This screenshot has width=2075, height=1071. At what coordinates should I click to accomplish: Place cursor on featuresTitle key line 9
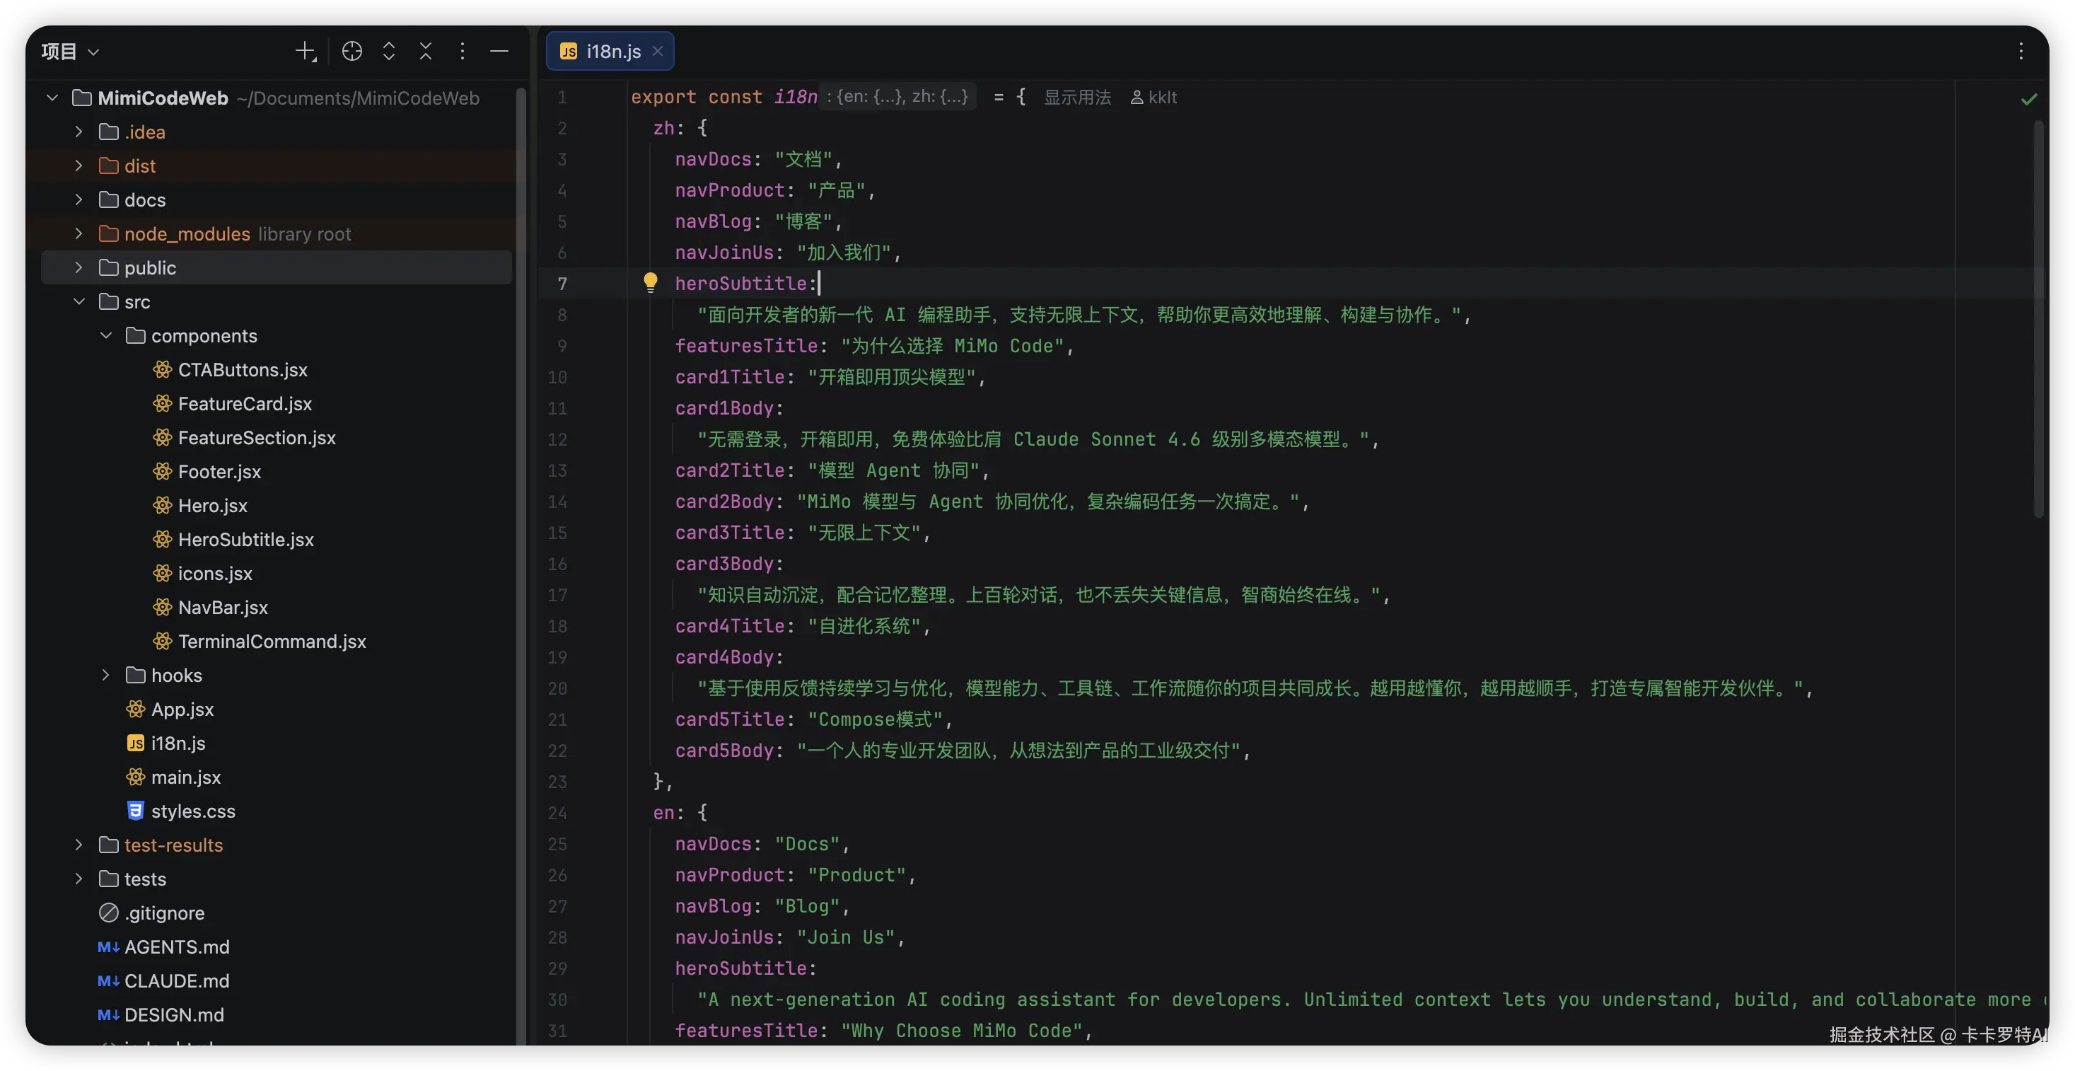tap(746, 346)
